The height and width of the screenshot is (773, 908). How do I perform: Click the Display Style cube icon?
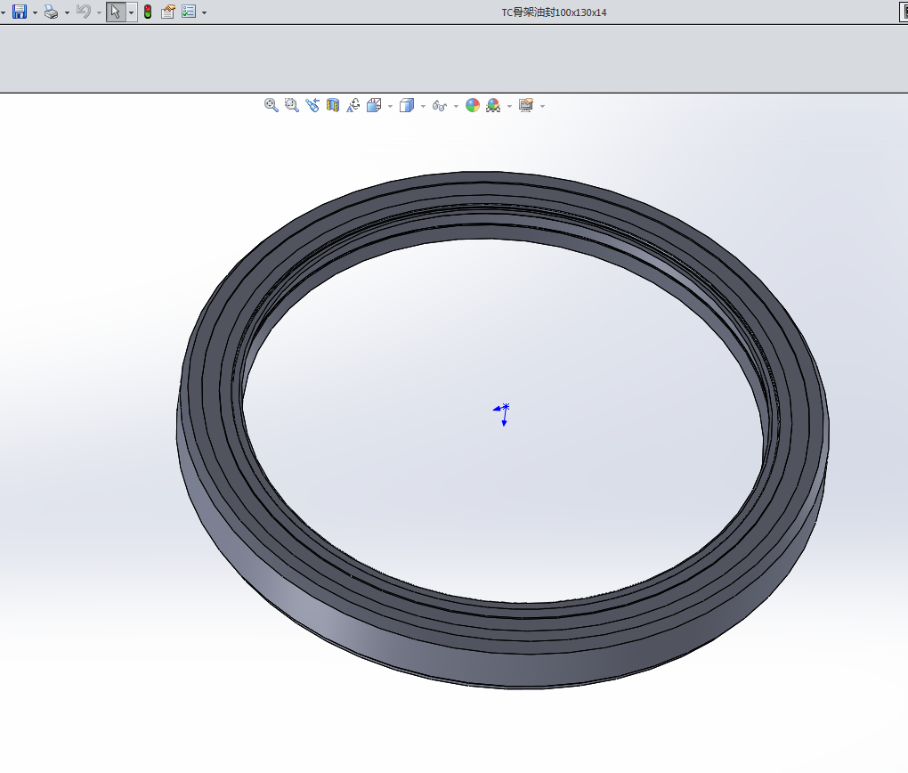(x=407, y=105)
